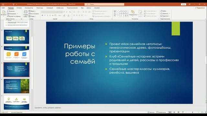Toggle text shadow (S) formatting

(x=50, y=15)
